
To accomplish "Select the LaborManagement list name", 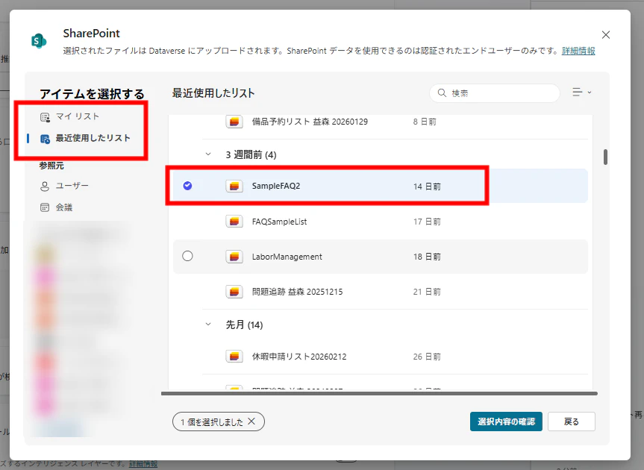I will click(287, 257).
